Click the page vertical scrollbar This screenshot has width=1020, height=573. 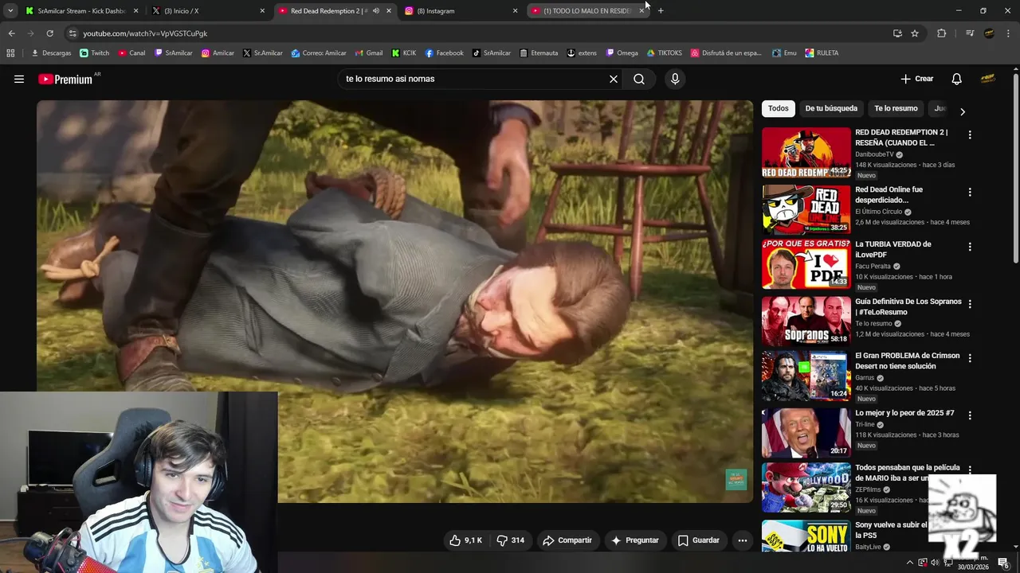point(1015,169)
